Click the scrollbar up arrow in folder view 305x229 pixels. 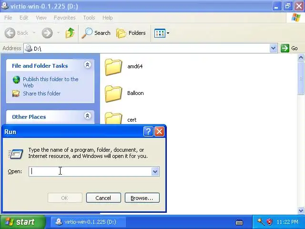coord(301,58)
